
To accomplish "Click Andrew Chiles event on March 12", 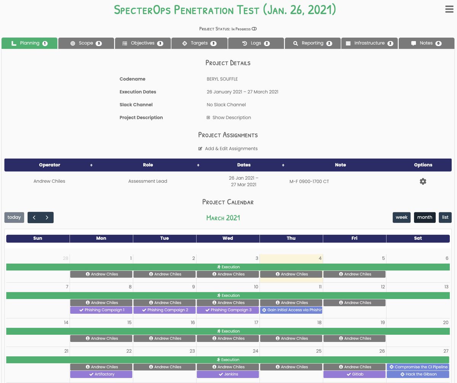I will (x=355, y=303).
